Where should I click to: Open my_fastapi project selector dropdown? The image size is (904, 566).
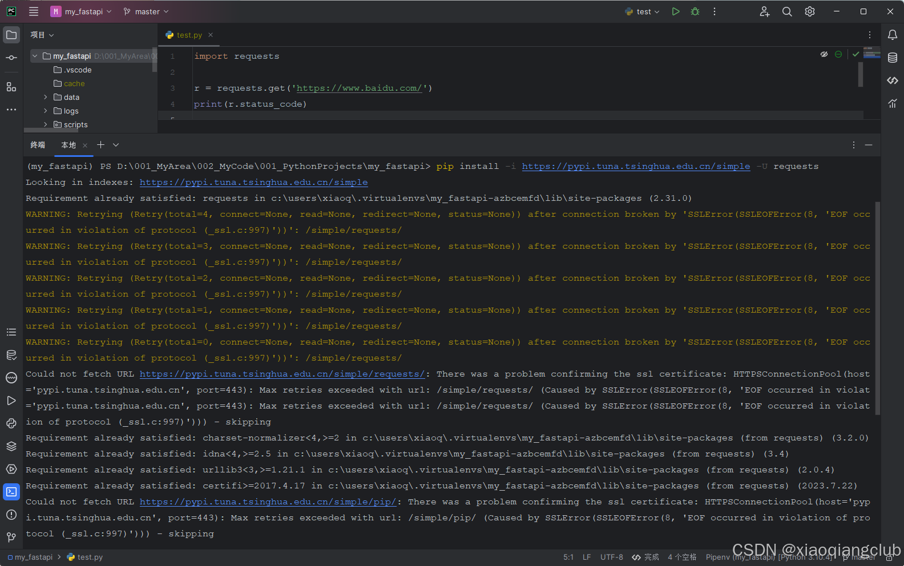click(x=81, y=11)
